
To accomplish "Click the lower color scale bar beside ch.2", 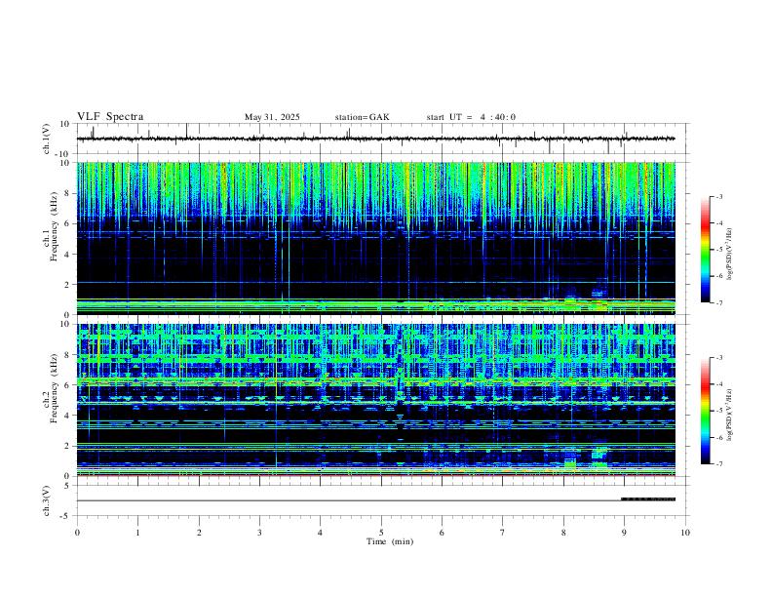I will point(706,411).
